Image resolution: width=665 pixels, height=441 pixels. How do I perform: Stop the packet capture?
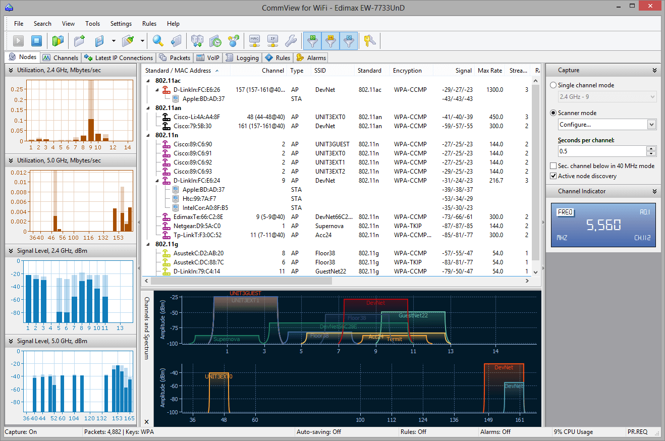point(36,41)
